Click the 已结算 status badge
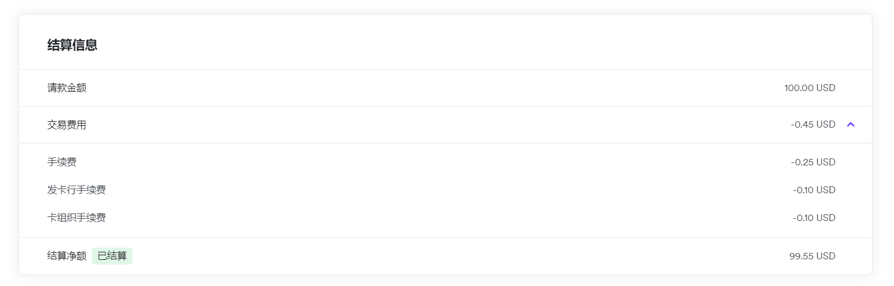The image size is (894, 286). (112, 256)
